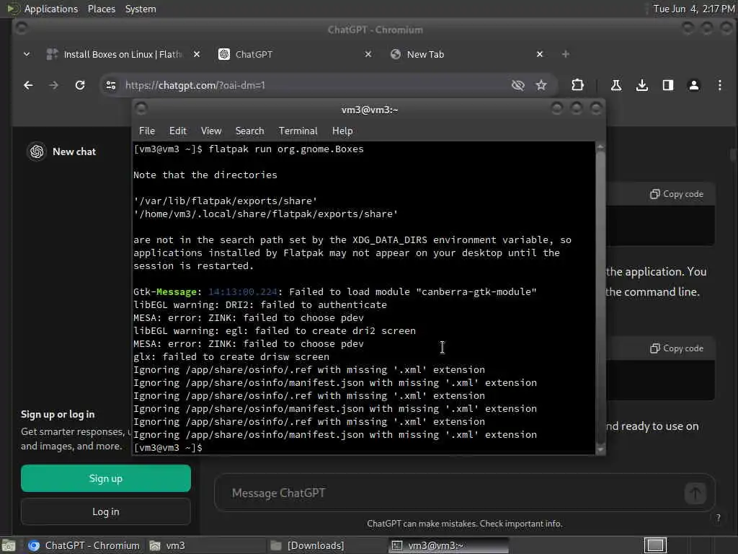Click the tracking protection eye icon
The image size is (738, 554).
[x=517, y=85]
